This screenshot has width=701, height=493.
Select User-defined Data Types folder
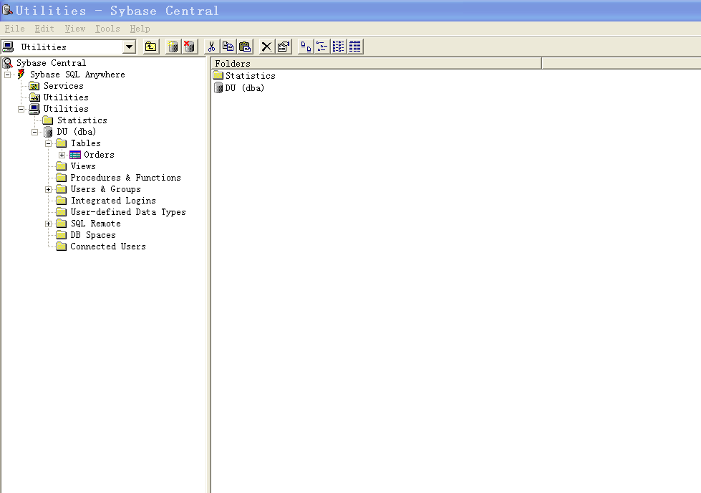click(128, 212)
